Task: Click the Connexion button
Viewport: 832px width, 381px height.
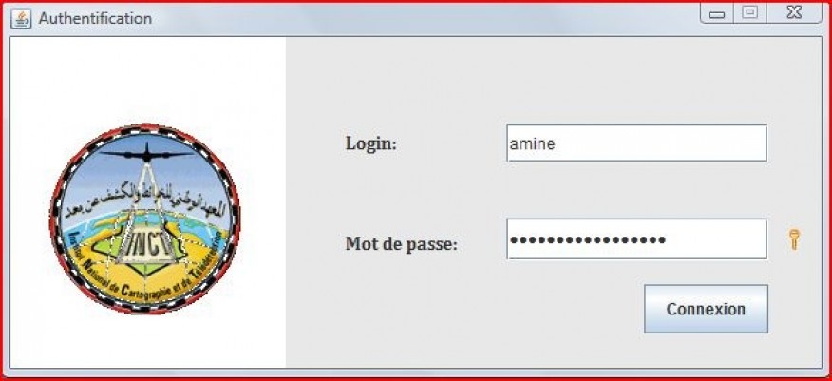Action: (x=706, y=309)
